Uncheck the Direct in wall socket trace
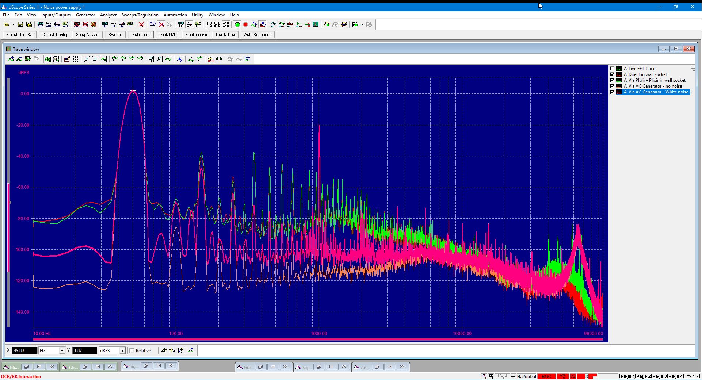Image resolution: width=702 pixels, height=380 pixels. 613,74
